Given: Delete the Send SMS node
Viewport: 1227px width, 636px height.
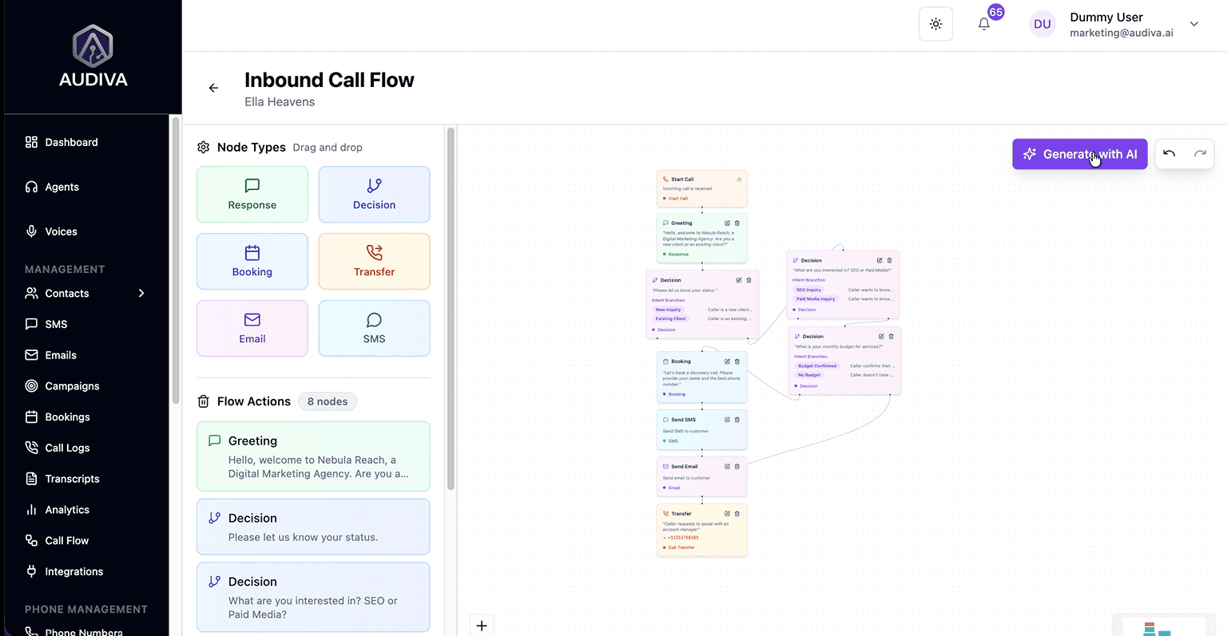Looking at the screenshot, I should (737, 420).
